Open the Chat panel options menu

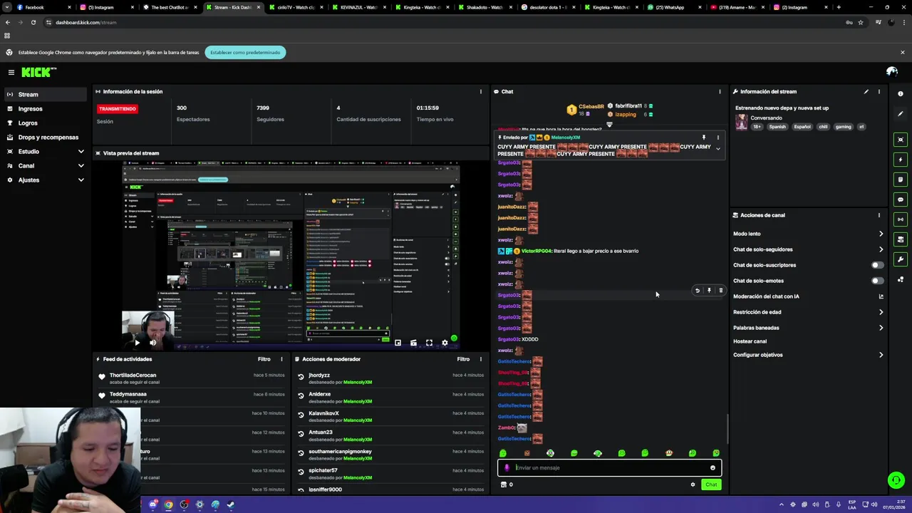coord(720,92)
